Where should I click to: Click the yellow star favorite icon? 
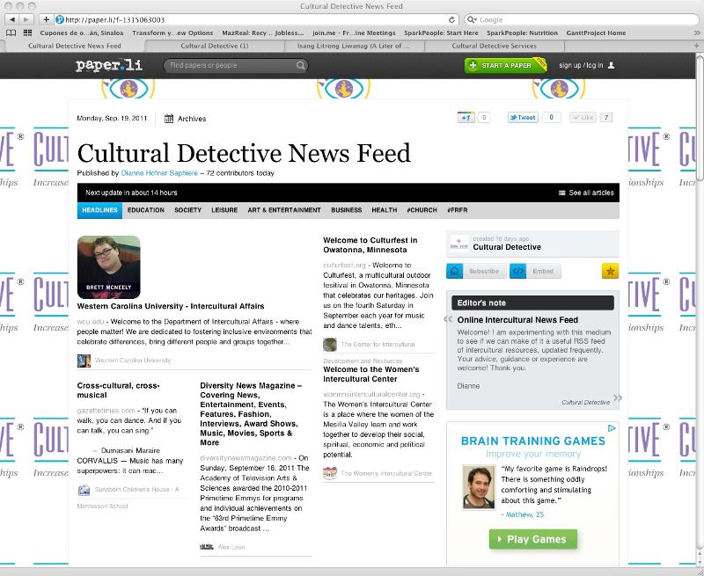(609, 271)
